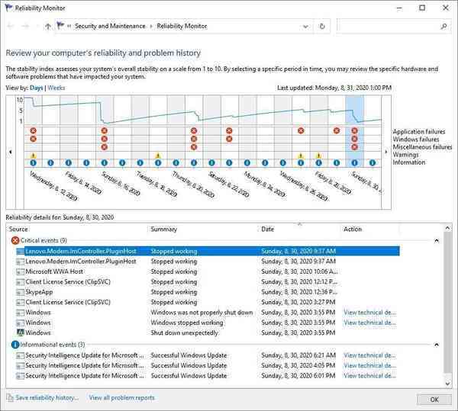
Task: Click the information icon for Wednesday 8/26
Action: click(283, 163)
